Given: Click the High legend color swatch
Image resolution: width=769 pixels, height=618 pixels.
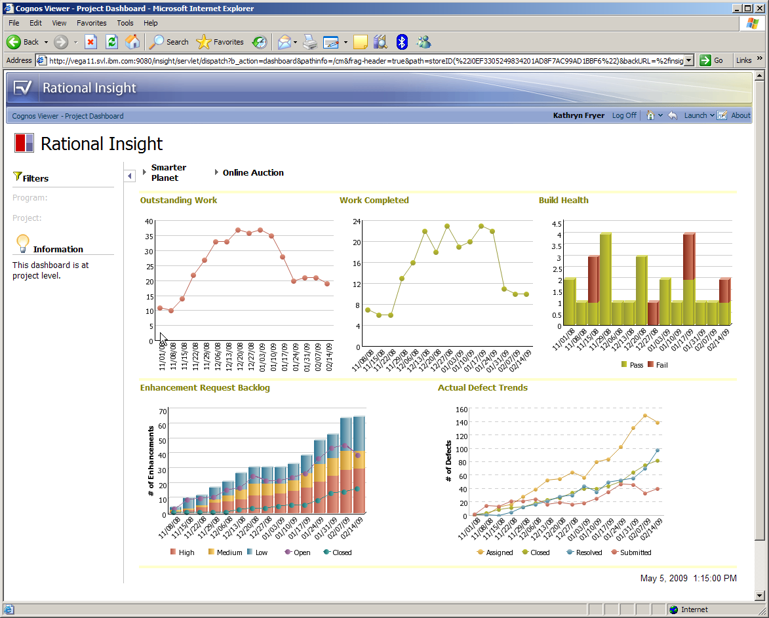Looking at the screenshot, I should 172,552.
